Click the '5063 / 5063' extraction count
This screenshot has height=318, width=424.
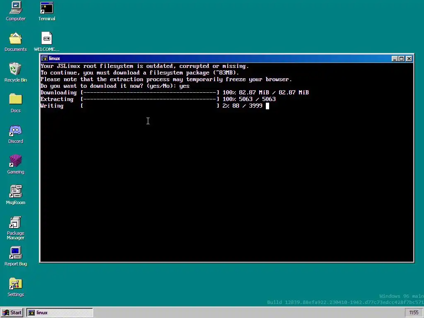(257, 99)
